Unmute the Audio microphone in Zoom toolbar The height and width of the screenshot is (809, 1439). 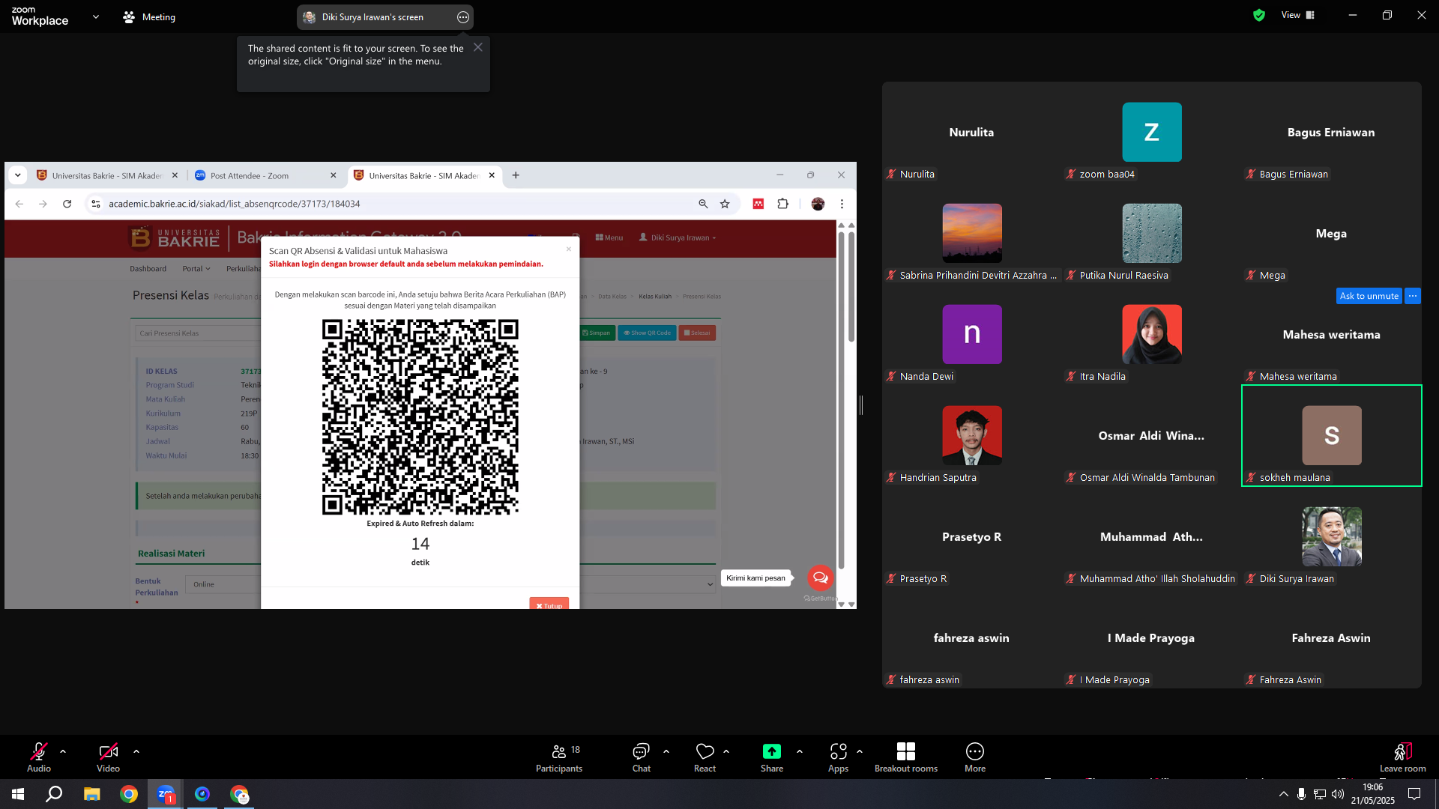click(39, 757)
